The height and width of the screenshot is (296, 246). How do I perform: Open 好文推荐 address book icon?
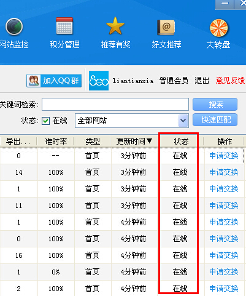tap(166, 27)
